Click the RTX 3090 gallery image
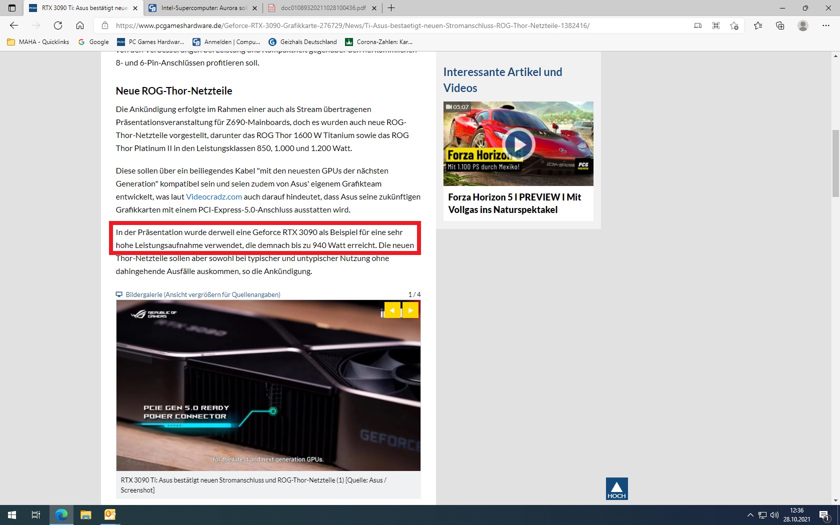840x525 pixels. click(268, 385)
